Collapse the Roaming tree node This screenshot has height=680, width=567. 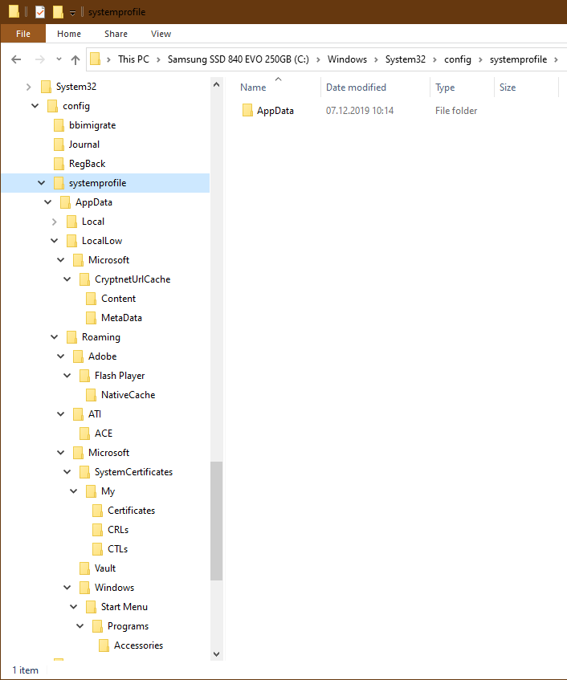(x=55, y=337)
